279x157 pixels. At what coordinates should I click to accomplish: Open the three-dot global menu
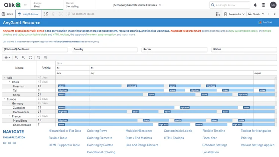[x=26, y=5]
